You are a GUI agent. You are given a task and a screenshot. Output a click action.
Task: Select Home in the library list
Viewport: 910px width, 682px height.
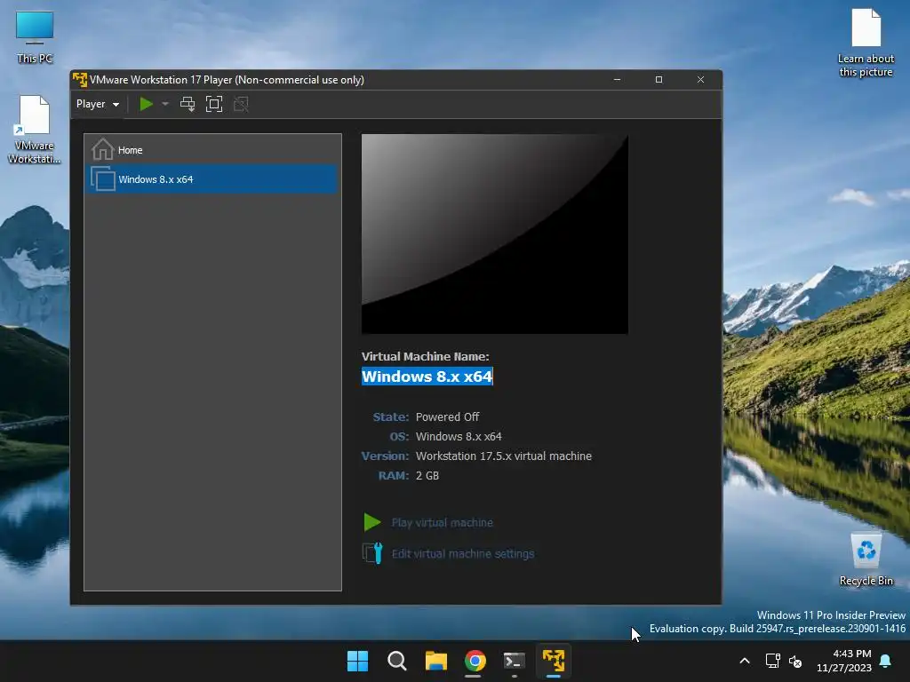pos(212,150)
